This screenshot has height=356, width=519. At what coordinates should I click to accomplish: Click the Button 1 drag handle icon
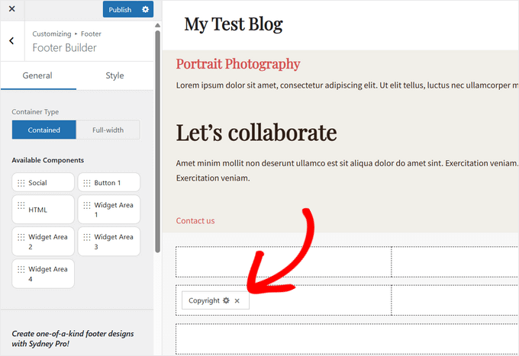tap(86, 183)
